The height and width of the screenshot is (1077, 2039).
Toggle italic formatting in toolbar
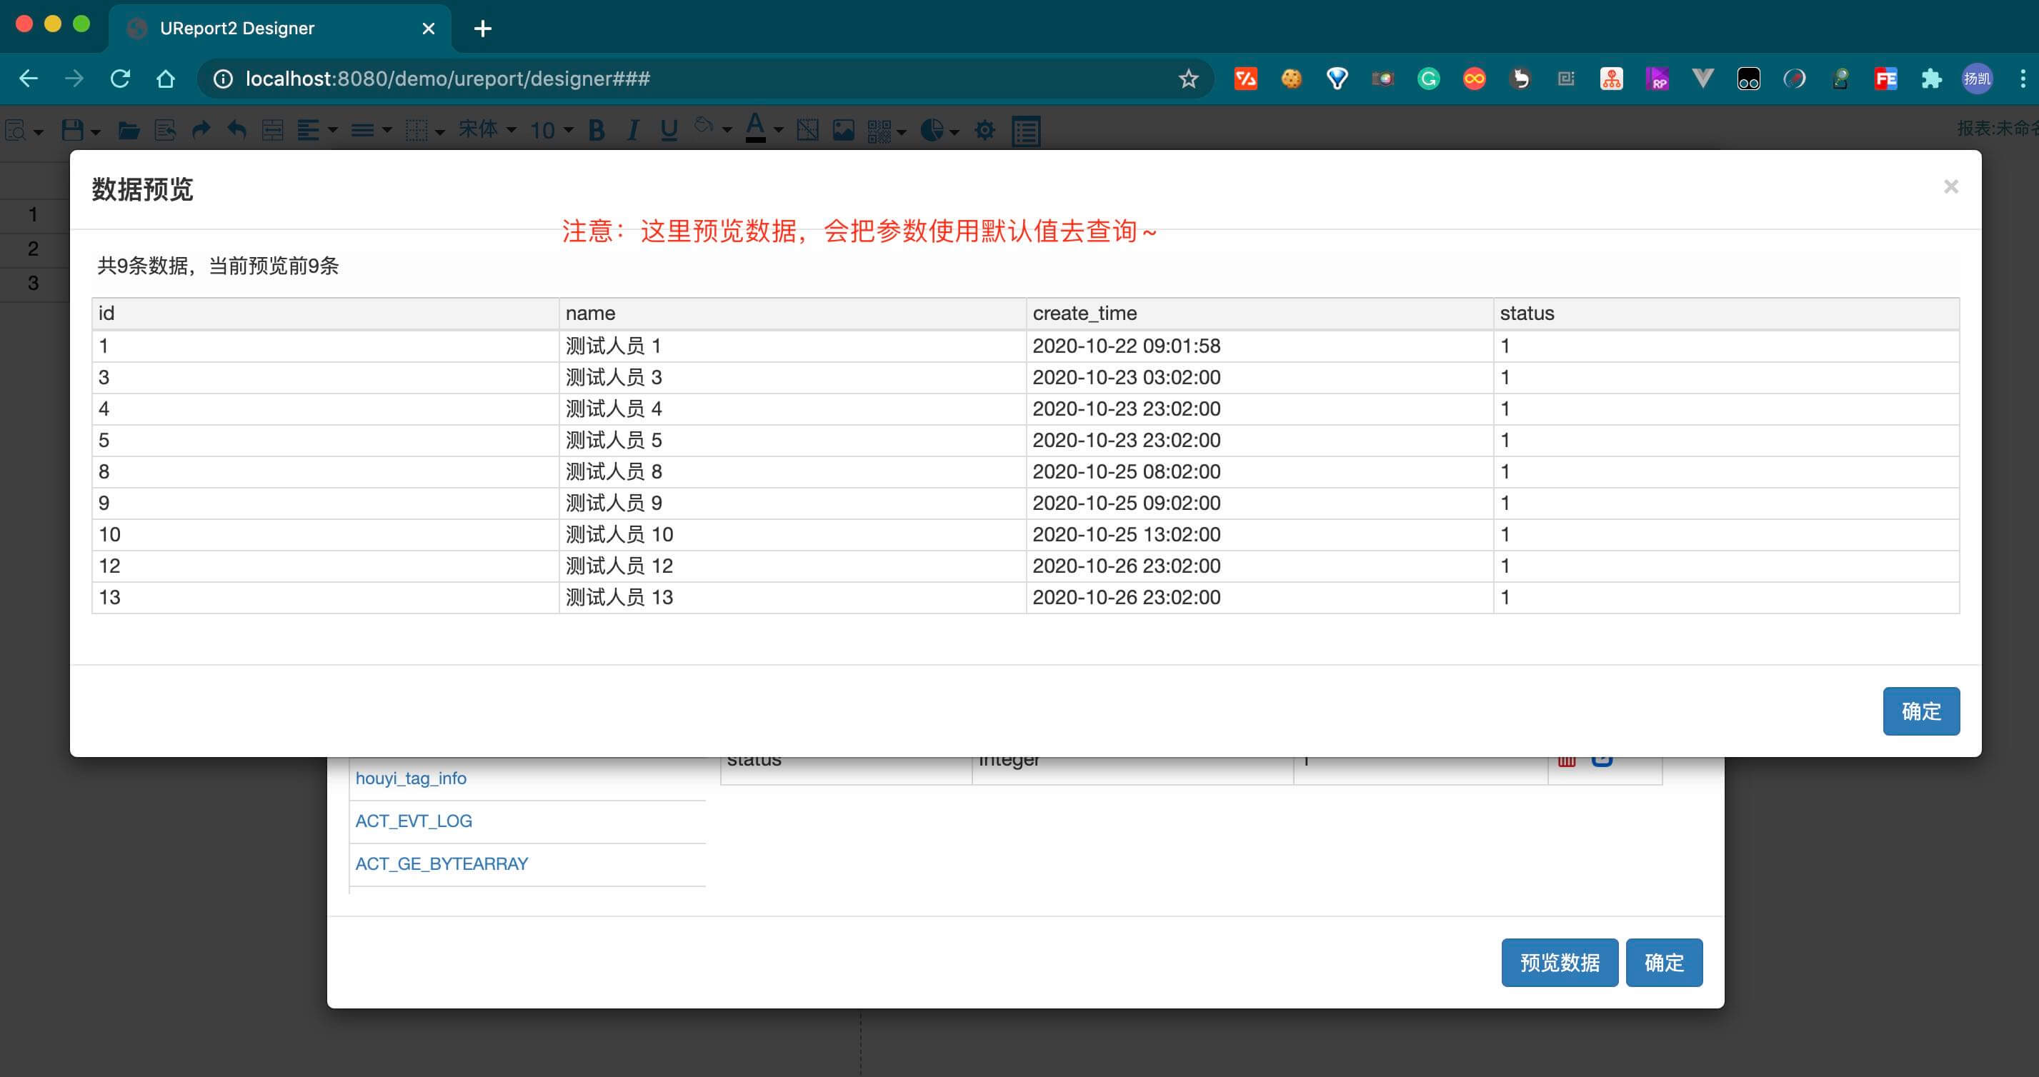(632, 130)
